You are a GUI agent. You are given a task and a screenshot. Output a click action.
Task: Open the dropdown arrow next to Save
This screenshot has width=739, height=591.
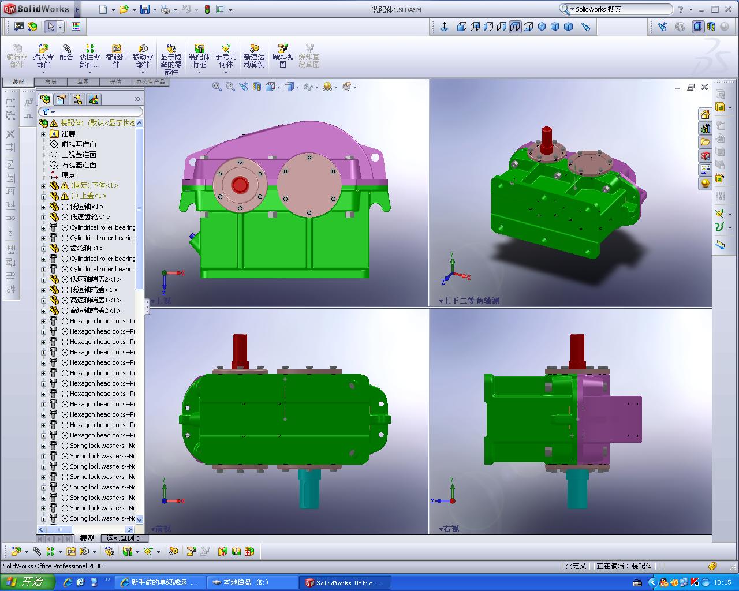click(155, 10)
